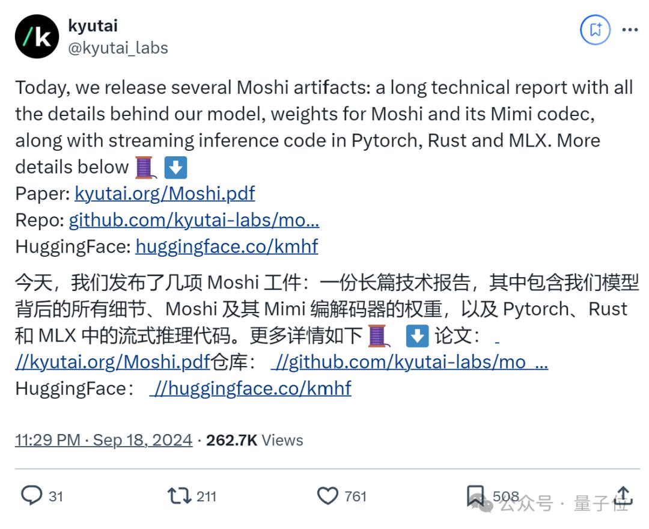The image size is (649, 529).
Task: Open the huggingface.co/kmhf link
Action: point(227,246)
